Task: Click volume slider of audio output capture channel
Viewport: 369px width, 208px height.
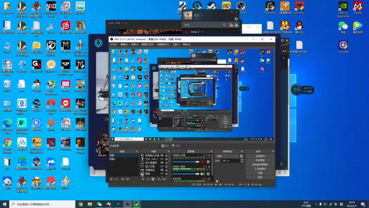Action: coord(186,162)
